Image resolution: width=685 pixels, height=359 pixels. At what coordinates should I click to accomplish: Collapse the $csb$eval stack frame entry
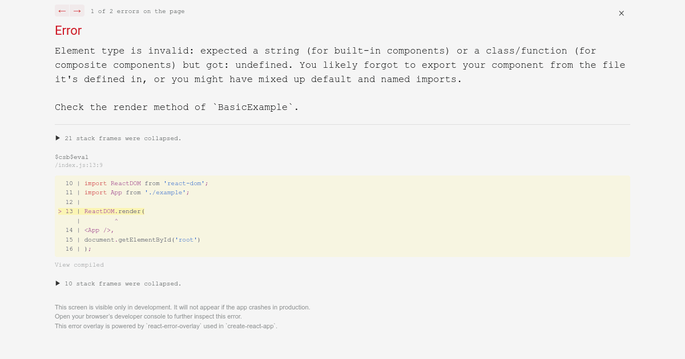(x=71, y=157)
